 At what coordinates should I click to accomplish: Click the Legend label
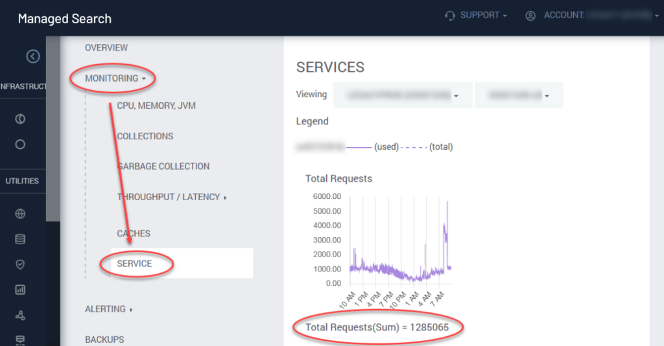312,121
